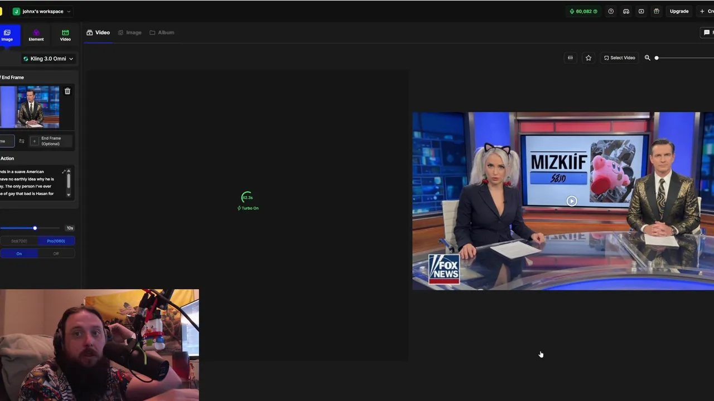Click the news anchor start frame thumbnail
Screen dimensions: 714x401
click(30, 107)
